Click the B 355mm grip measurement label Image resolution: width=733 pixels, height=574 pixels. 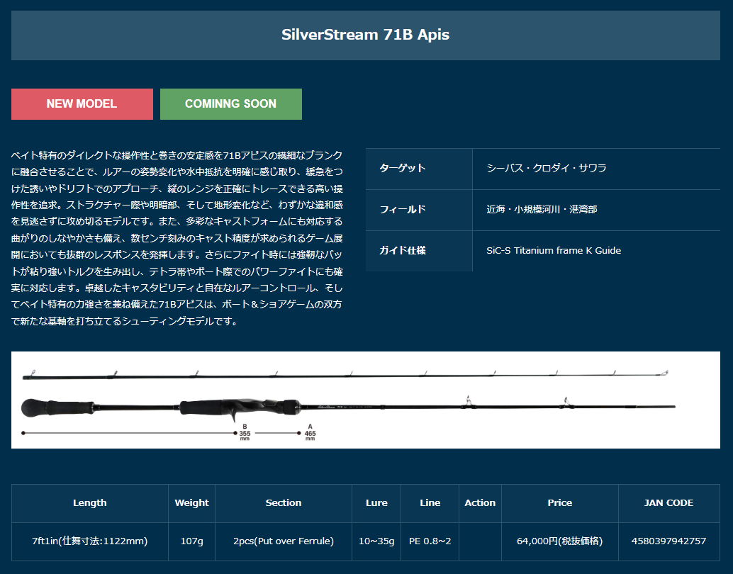point(245,432)
